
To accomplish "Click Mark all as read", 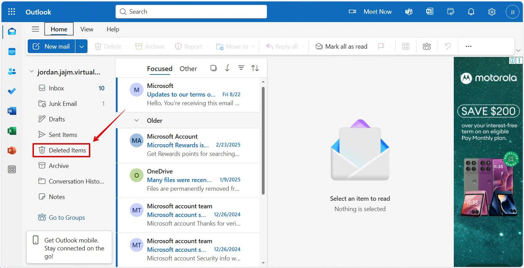I will [341, 46].
